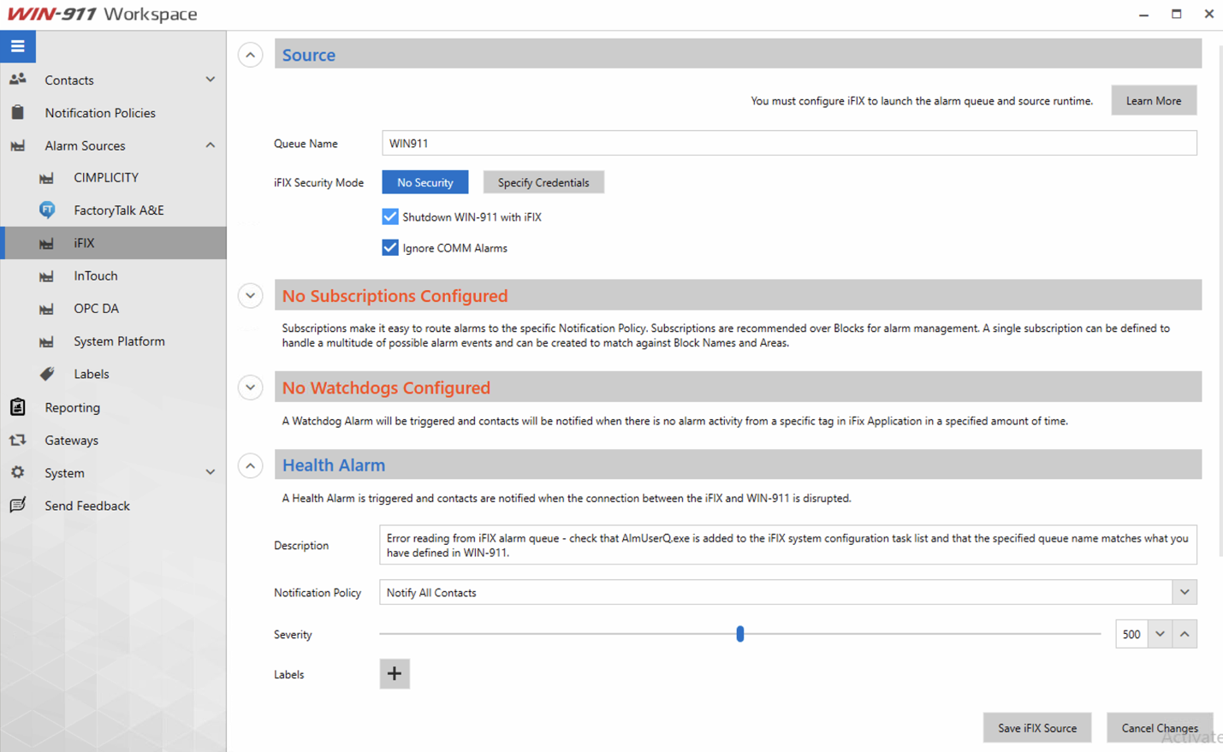This screenshot has height=752, width=1223.
Task: Click the iFIX source icon
Action: pyautogui.click(x=47, y=243)
